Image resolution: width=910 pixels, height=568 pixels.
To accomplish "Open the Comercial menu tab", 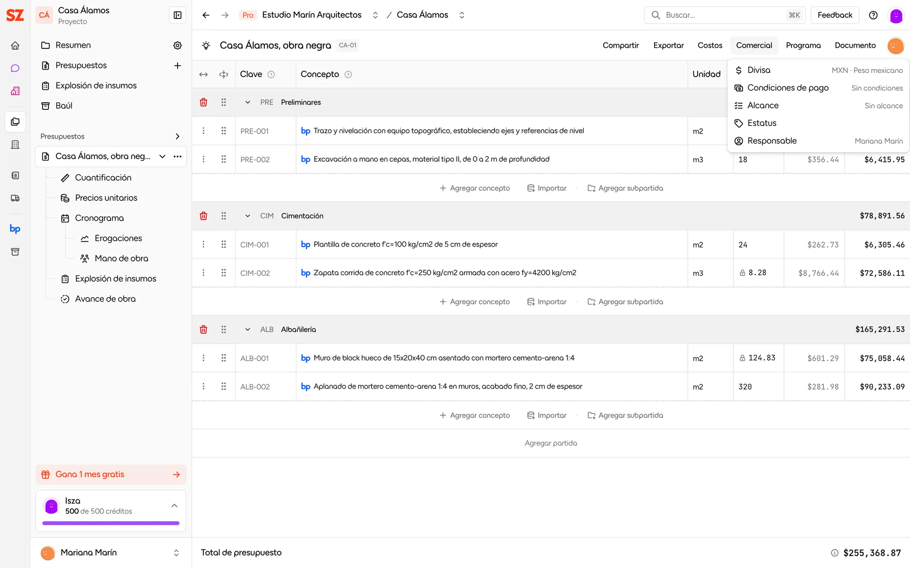I will [754, 45].
